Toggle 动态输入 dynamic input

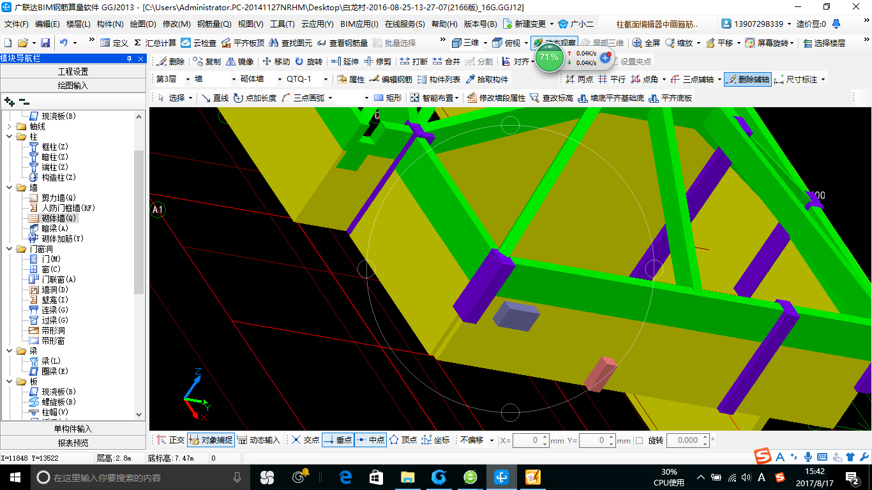(x=259, y=440)
